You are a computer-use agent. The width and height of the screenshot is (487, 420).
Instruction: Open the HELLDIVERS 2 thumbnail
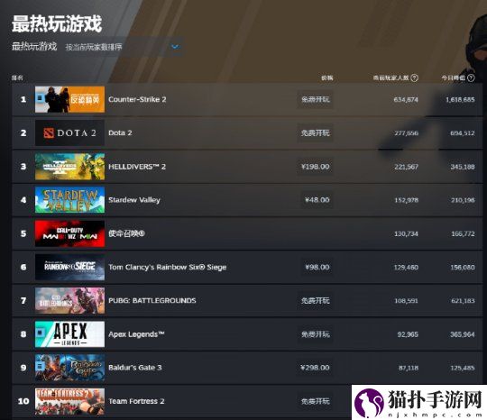click(69, 167)
